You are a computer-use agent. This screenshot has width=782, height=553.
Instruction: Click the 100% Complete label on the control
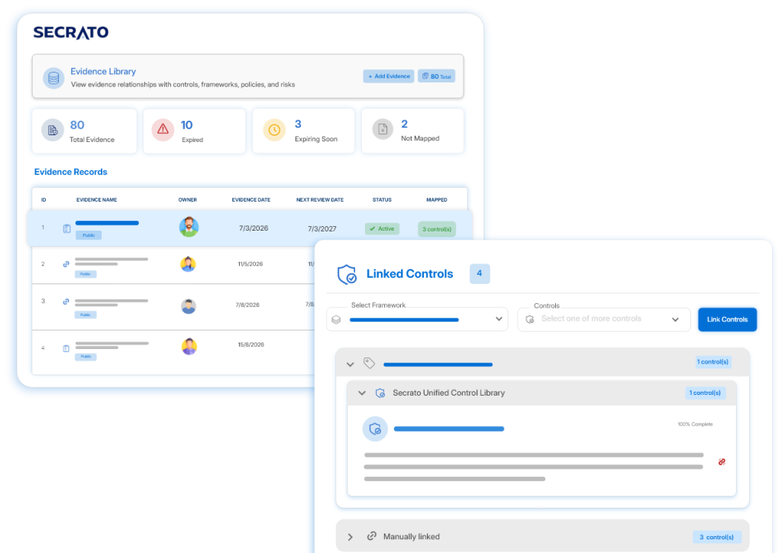(695, 425)
